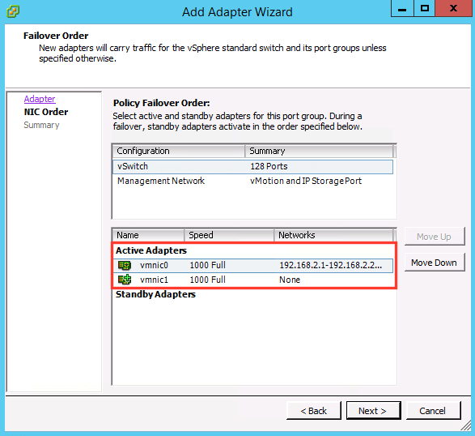Image resolution: width=475 pixels, height=436 pixels.
Task: Click the window resize grip corner
Action: (466, 425)
